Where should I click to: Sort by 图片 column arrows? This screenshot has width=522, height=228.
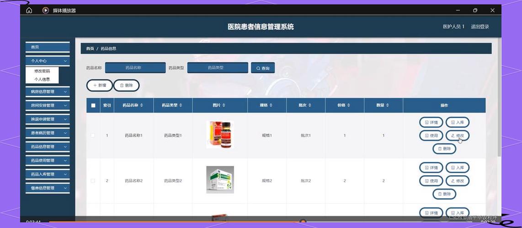224,105
